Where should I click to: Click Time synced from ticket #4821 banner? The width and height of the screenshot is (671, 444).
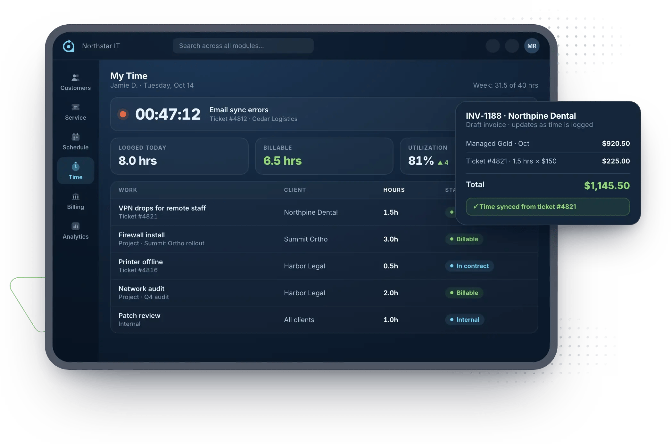pyautogui.click(x=548, y=207)
